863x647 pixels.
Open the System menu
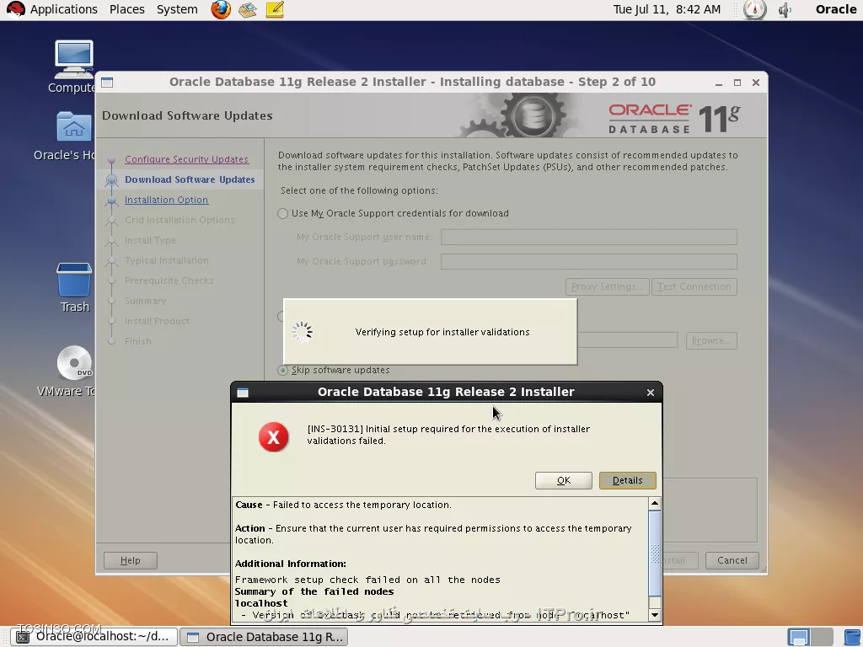177,9
